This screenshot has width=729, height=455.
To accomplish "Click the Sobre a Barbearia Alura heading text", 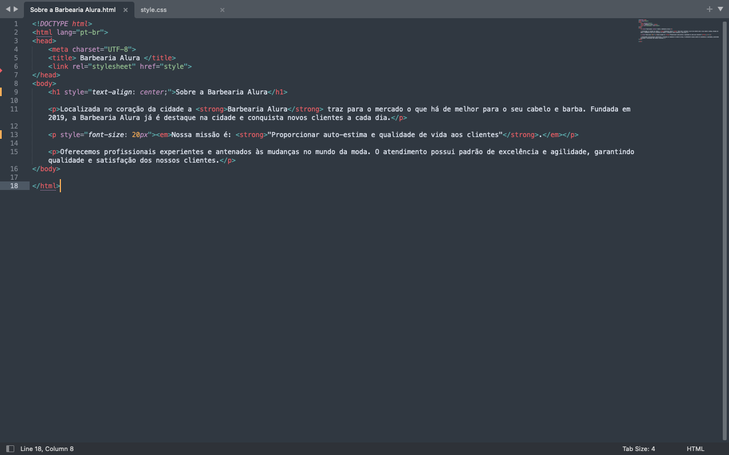I will click(x=222, y=92).
